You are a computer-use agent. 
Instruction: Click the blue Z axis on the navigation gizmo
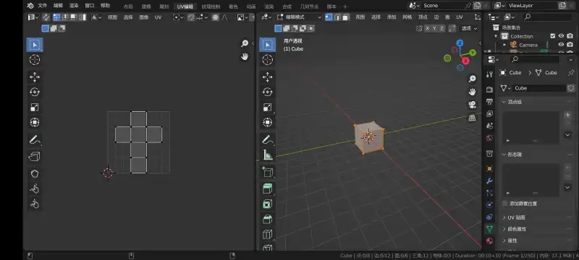(x=460, y=43)
